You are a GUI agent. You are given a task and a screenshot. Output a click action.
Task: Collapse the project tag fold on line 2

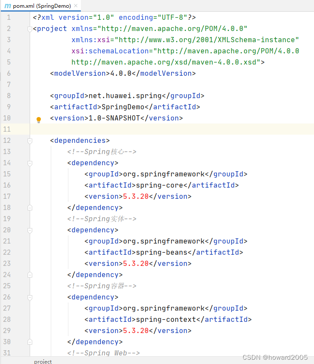(x=30, y=29)
